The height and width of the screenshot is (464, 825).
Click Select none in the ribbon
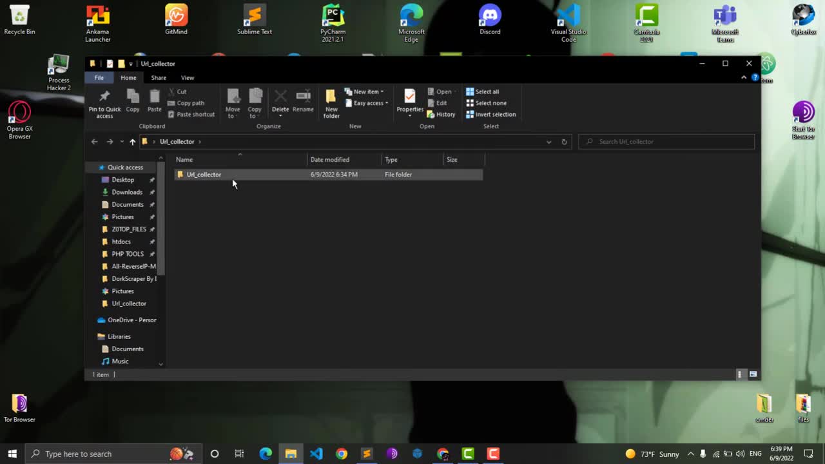pyautogui.click(x=487, y=103)
